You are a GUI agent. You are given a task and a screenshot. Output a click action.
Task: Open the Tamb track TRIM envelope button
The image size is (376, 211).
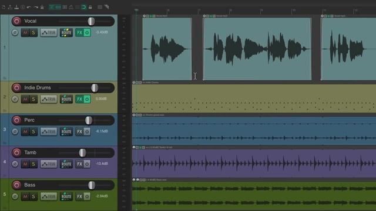point(49,164)
